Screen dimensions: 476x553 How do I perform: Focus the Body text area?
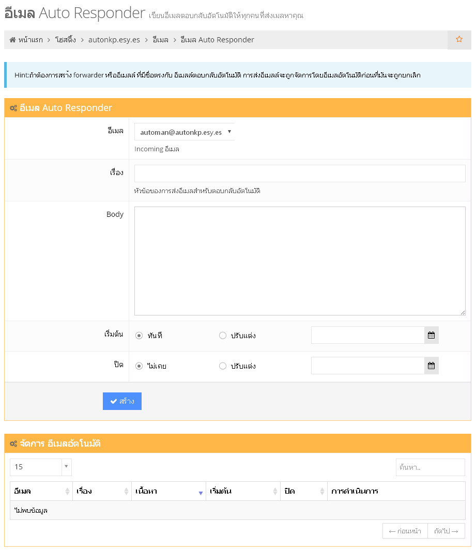(300, 261)
